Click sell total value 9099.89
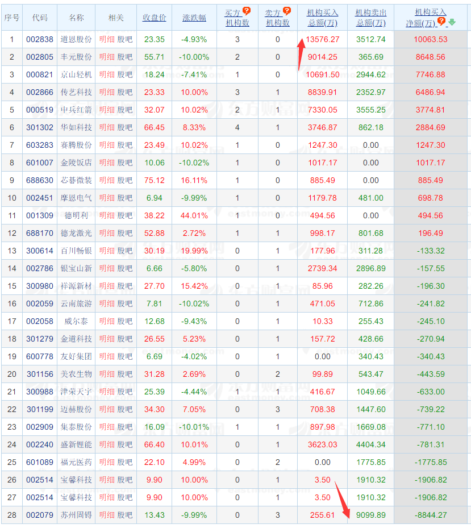This screenshot has width=471, height=528. (x=370, y=515)
